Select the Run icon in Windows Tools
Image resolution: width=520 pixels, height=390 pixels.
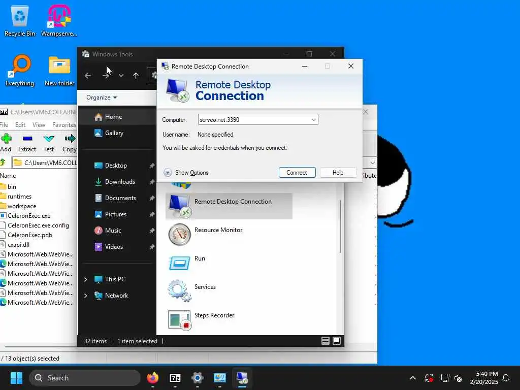tap(179, 263)
